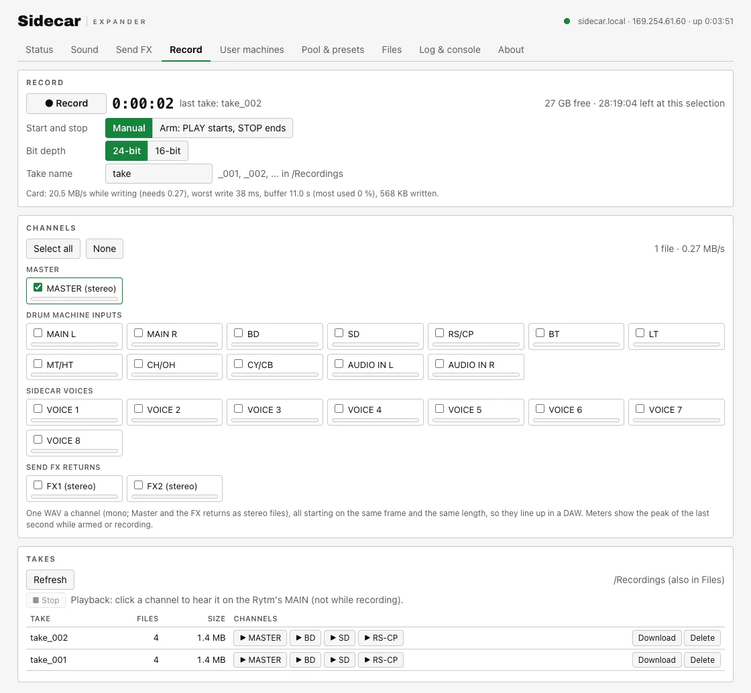Enable the CH/OH channel
The image size is (751, 693).
pos(138,364)
